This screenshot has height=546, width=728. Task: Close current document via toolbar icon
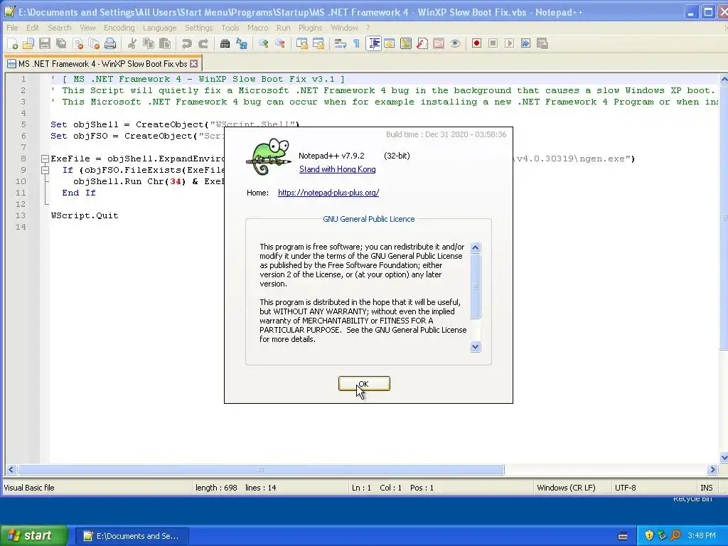point(77,43)
